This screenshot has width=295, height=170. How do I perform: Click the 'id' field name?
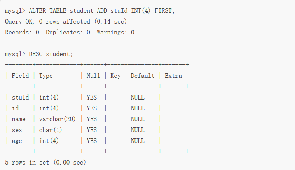pyautogui.click(x=15, y=108)
